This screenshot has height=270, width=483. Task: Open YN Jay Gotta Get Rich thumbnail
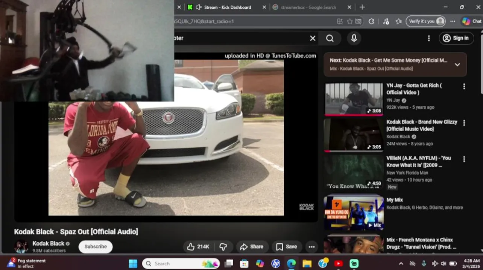click(x=354, y=99)
